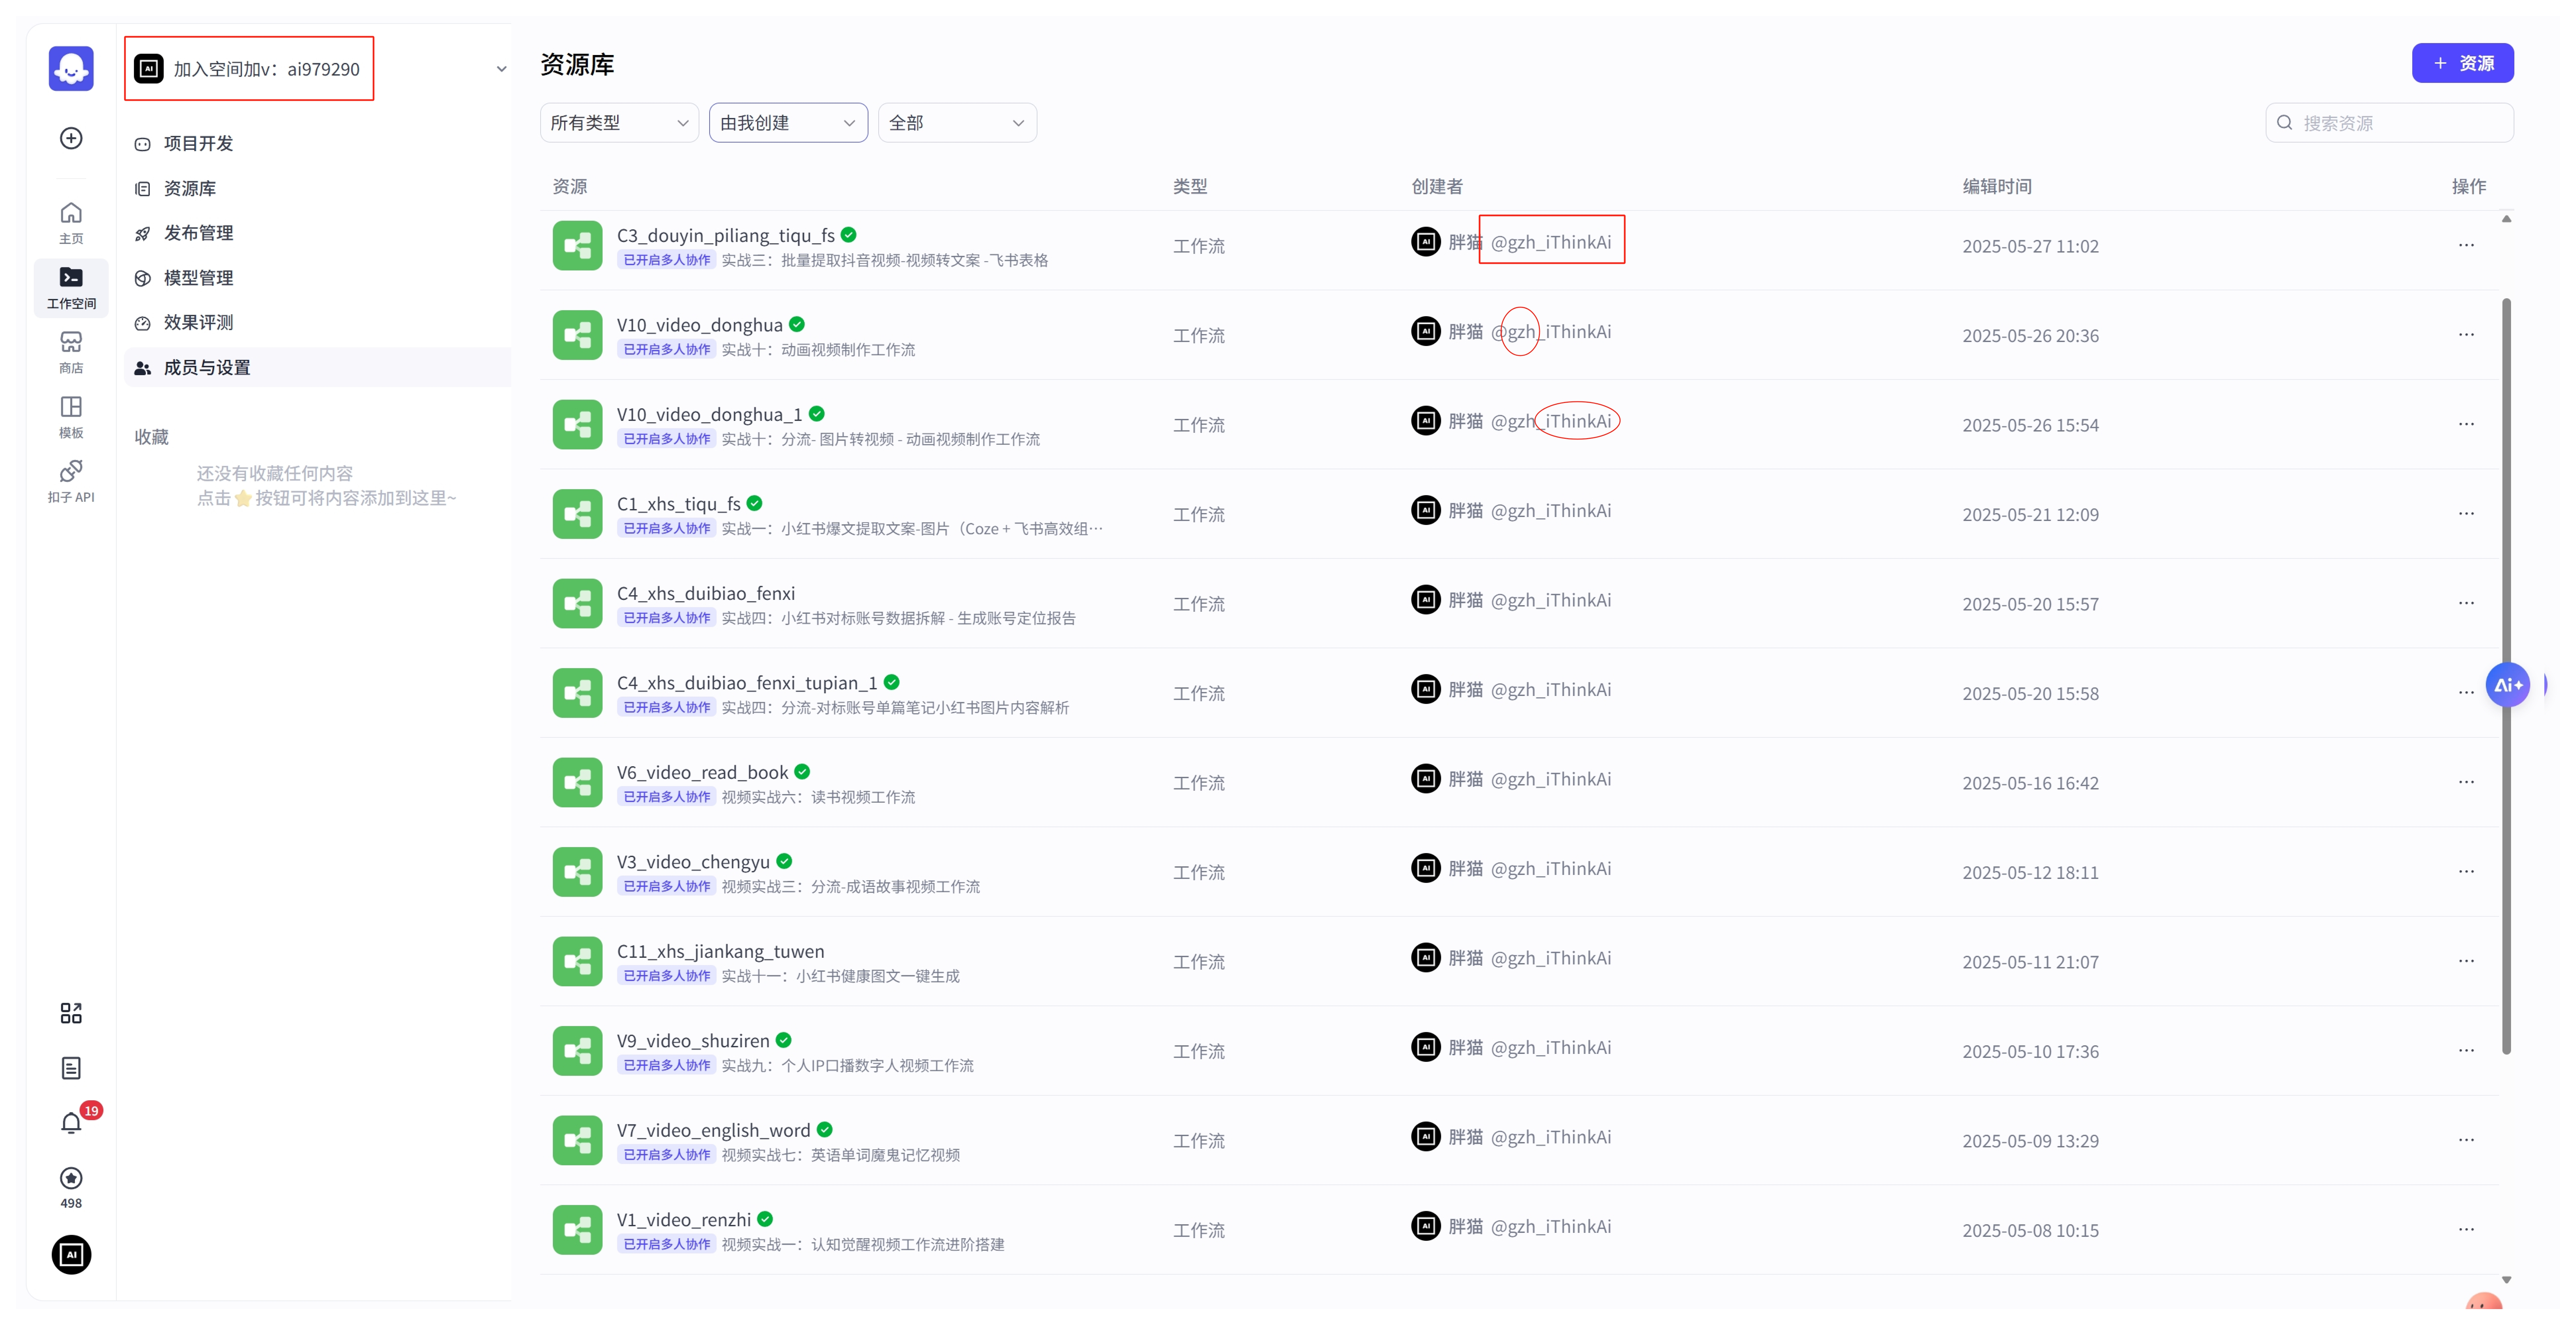
Task: Open the grid apps icon in sidebar
Action: 71,1013
